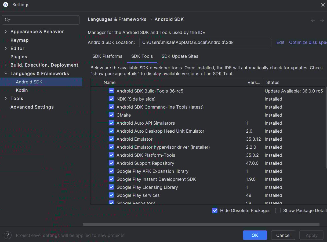Go forward using the right arrow
The width and height of the screenshot is (327, 242).
pos(322,20)
